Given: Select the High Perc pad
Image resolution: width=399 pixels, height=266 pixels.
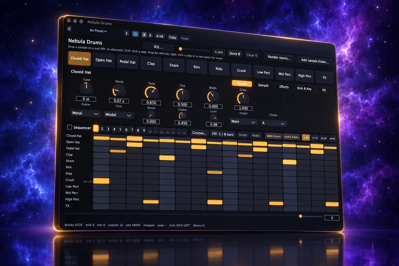Looking at the screenshot, I should coord(305,76).
